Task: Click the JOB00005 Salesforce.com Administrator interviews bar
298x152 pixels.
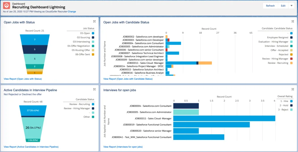Action: [x=186, y=112]
